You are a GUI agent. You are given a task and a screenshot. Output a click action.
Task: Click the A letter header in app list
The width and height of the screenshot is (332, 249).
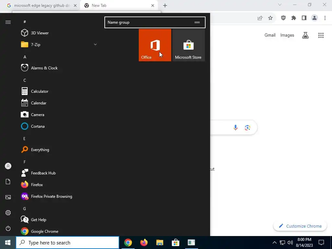25,57
